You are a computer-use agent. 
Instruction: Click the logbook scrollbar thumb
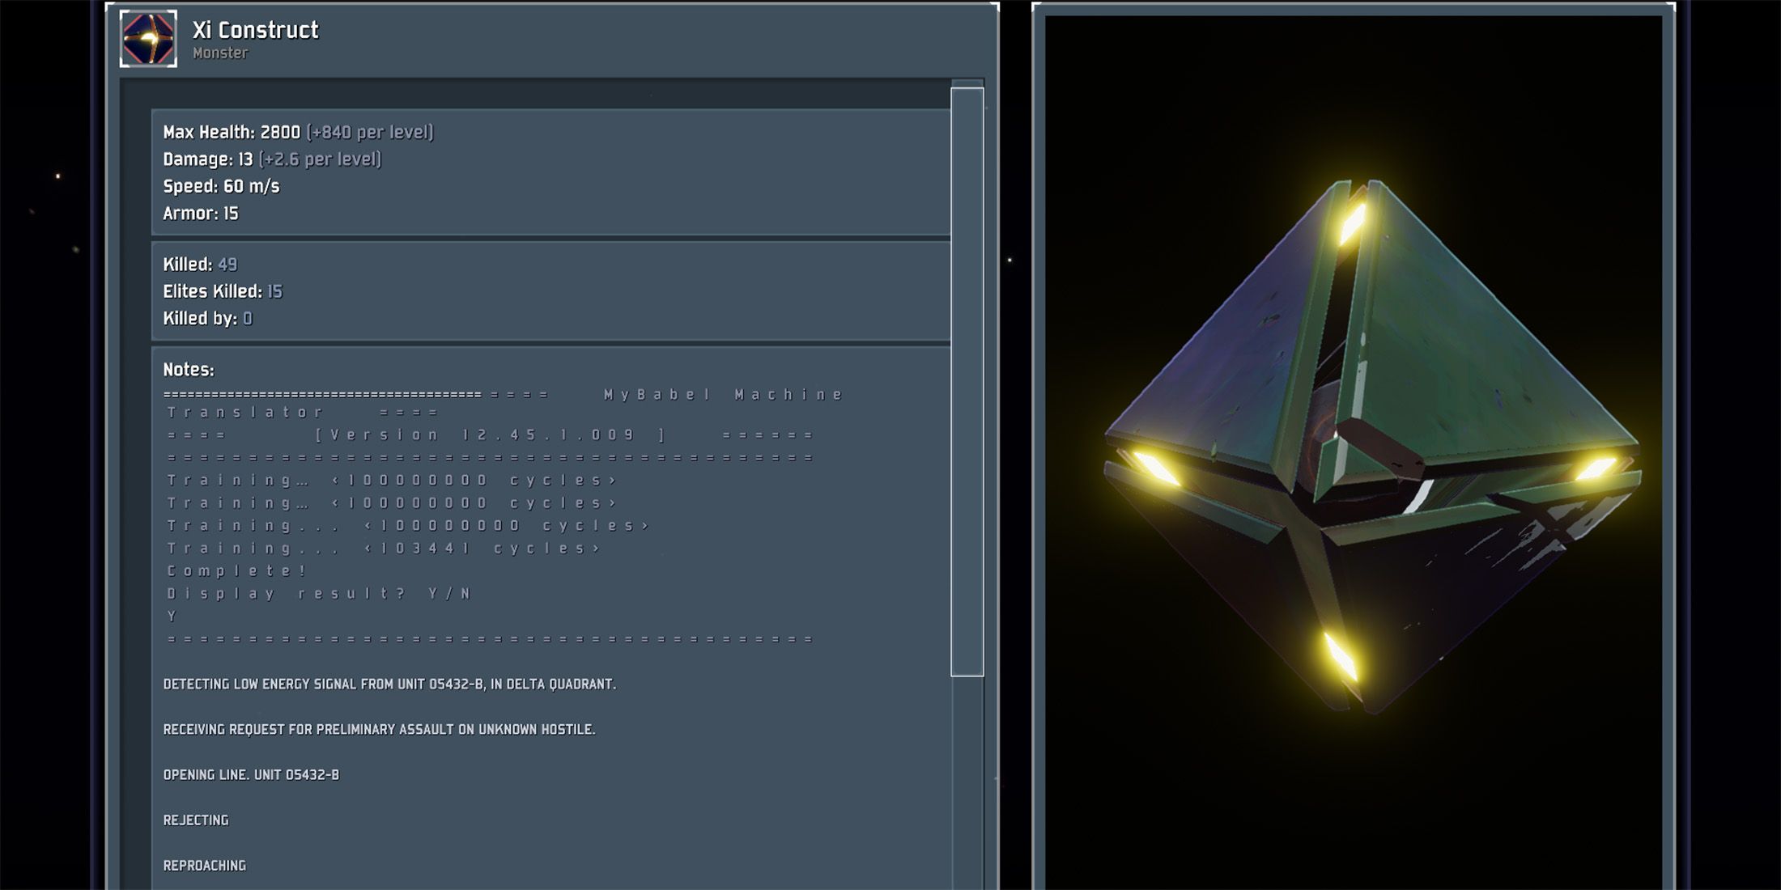967,380
